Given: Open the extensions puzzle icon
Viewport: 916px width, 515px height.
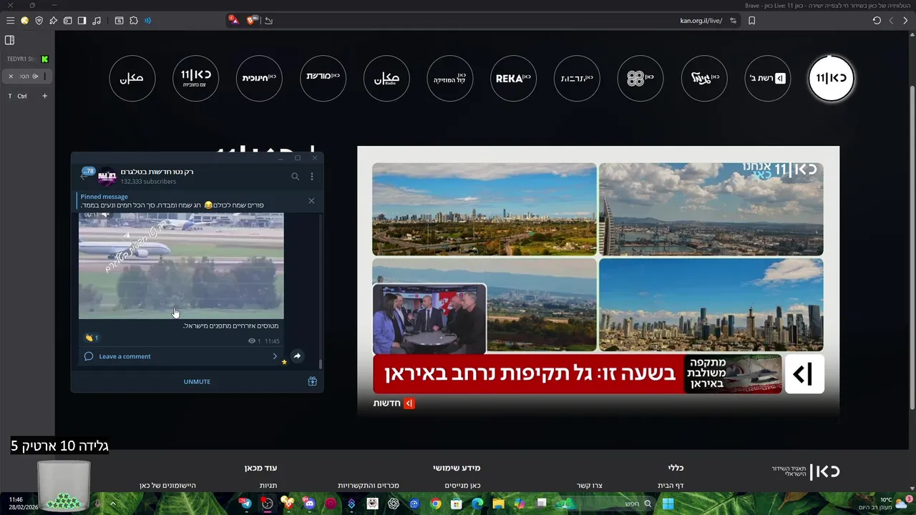Looking at the screenshot, I should 134,21.
